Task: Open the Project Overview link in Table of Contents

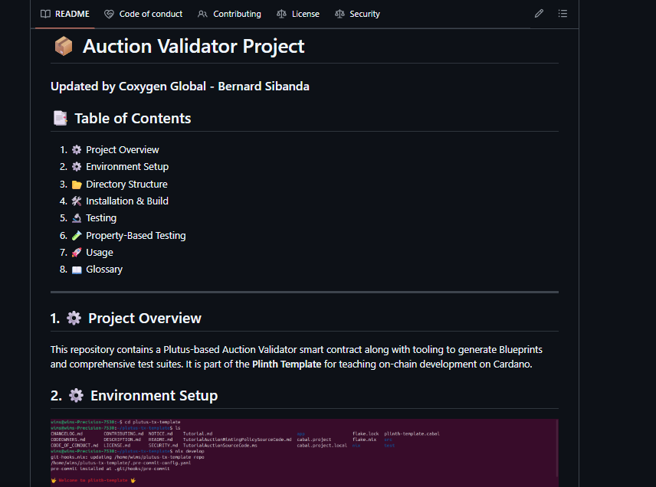Action: pyautogui.click(x=122, y=149)
